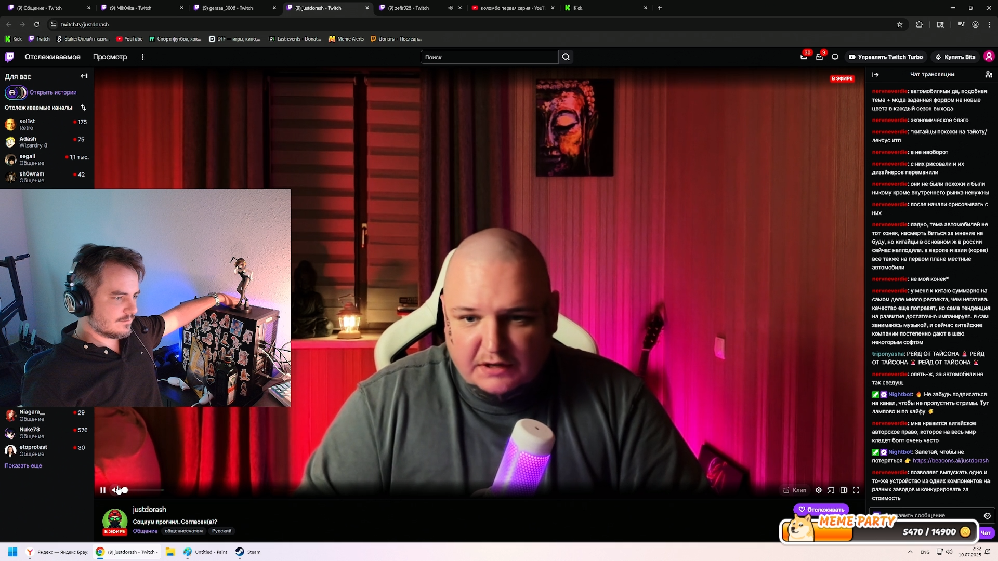Collapse the stream chat panel
Image resolution: width=998 pixels, height=561 pixels.
tap(875, 75)
